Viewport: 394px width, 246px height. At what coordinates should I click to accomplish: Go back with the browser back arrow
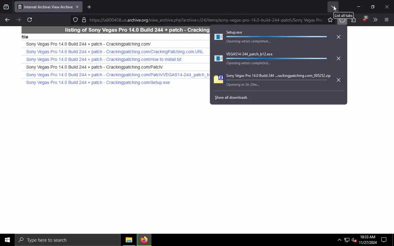coord(7,20)
